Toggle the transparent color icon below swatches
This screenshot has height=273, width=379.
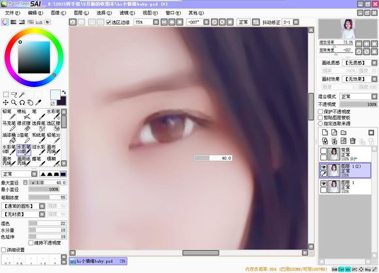click(52, 103)
